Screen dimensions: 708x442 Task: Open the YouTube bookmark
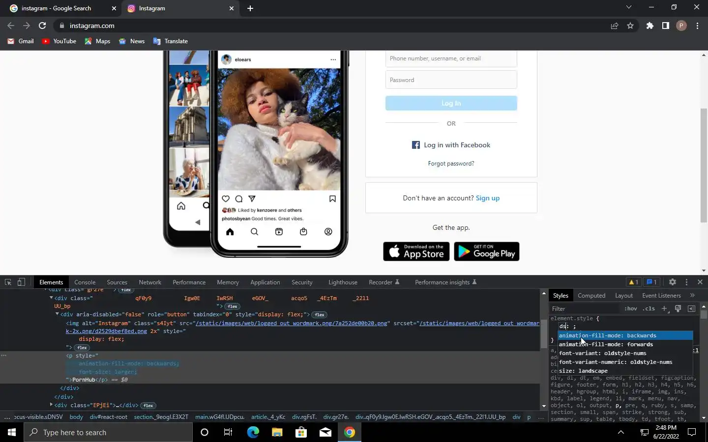(x=59, y=41)
